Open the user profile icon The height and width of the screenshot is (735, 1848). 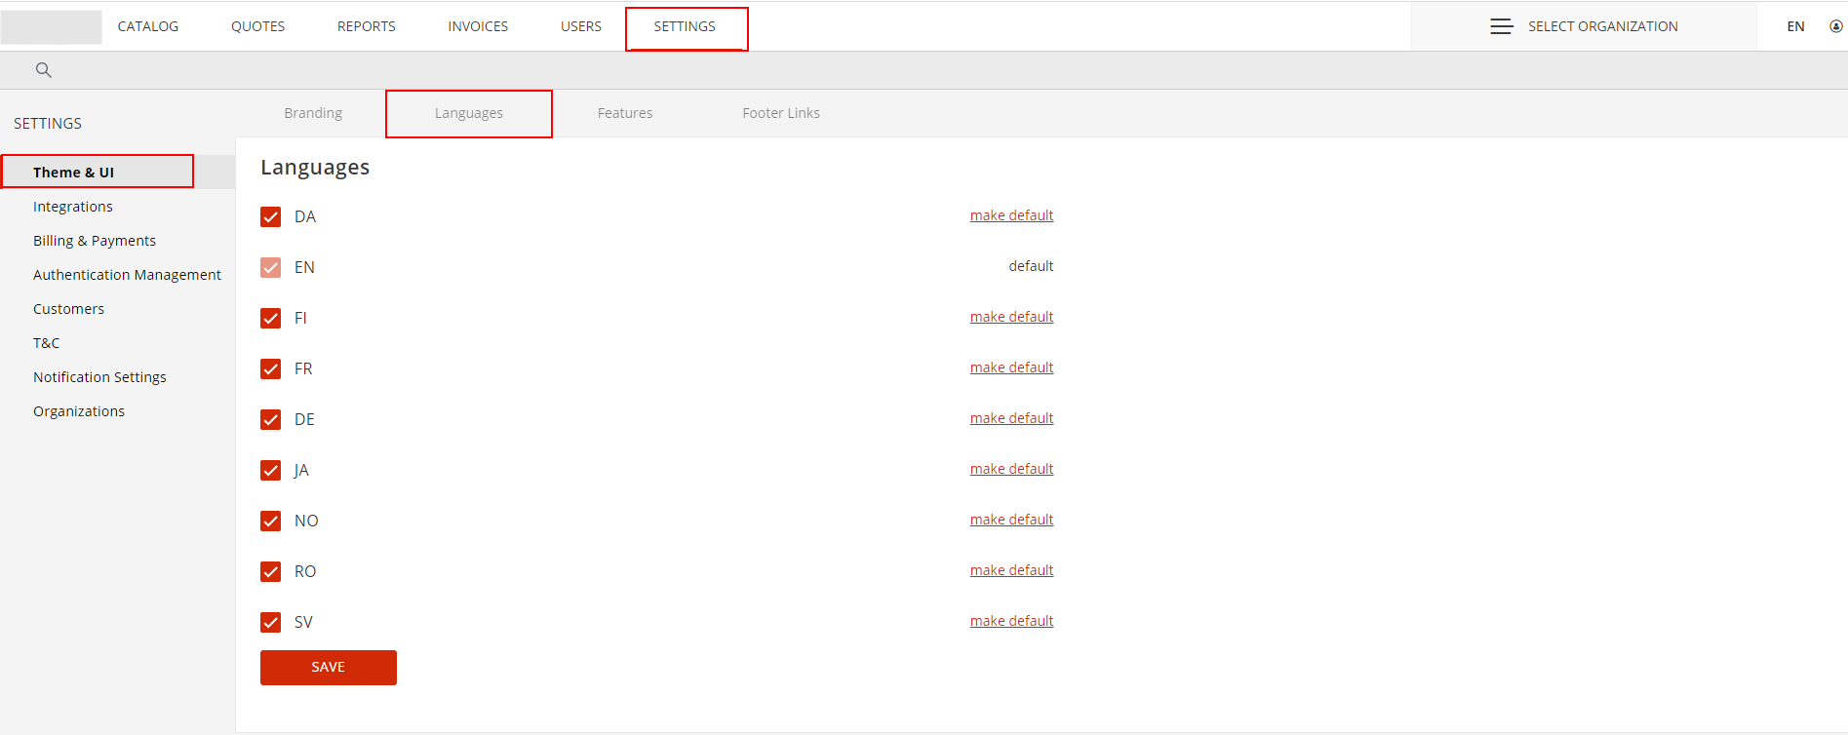[1835, 26]
